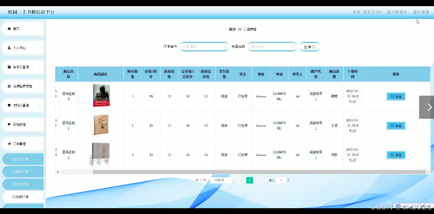Click the 小说 category cell
This screenshot has width=434, height=214.
[334, 125]
